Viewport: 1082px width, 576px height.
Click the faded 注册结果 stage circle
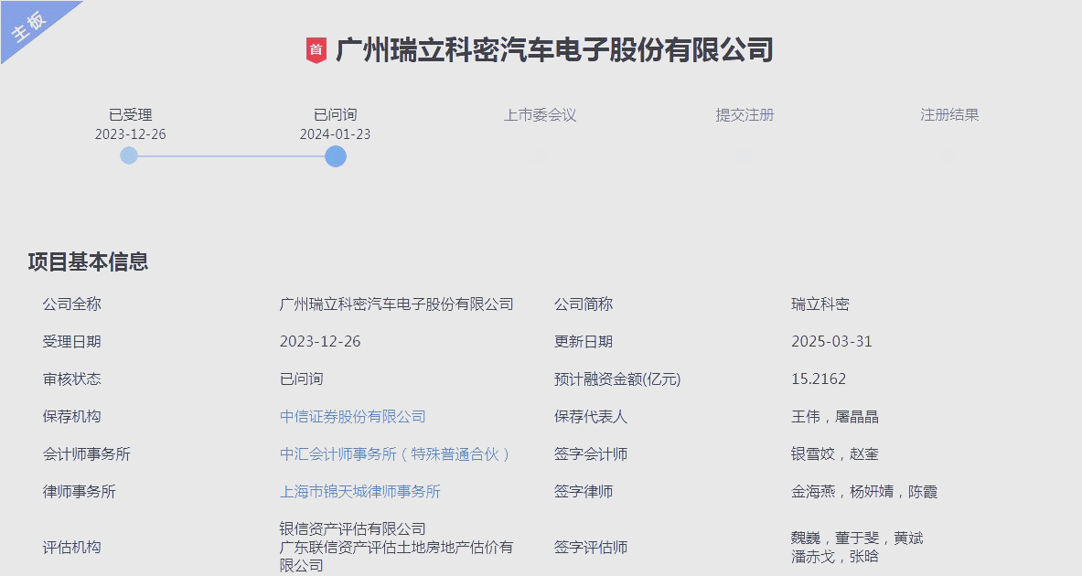click(948, 155)
